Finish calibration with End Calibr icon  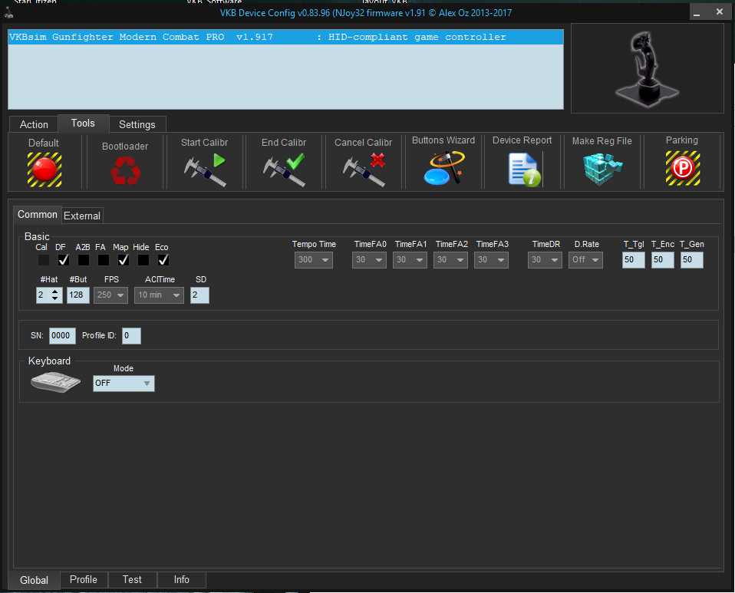click(284, 170)
